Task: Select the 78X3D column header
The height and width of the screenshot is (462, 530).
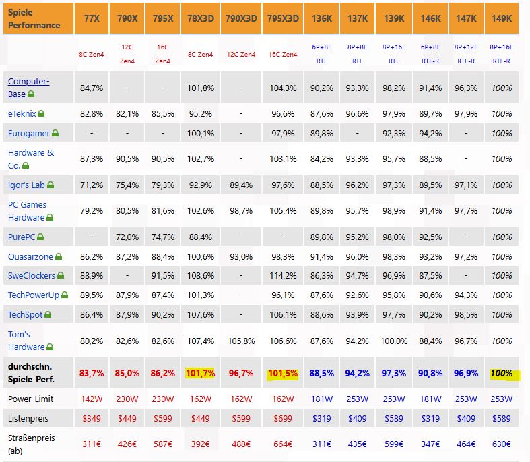Action: [x=201, y=18]
